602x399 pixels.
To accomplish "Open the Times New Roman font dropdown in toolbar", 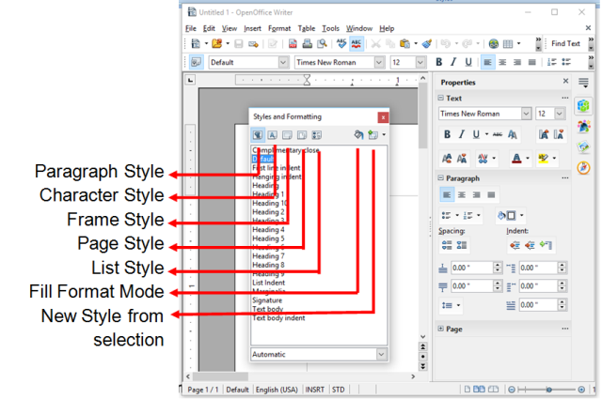I will point(379,62).
